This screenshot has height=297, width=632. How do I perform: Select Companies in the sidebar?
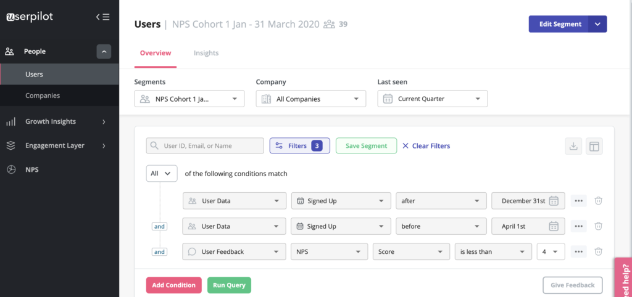coord(43,96)
